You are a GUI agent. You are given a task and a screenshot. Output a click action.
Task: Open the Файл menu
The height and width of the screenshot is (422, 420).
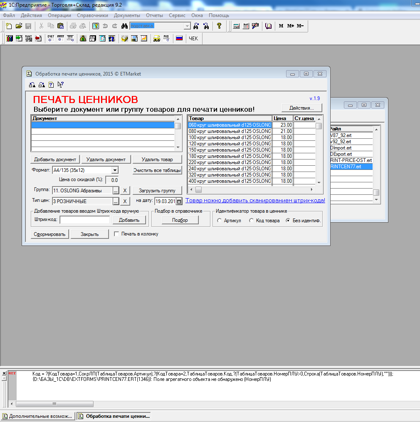(x=9, y=15)
